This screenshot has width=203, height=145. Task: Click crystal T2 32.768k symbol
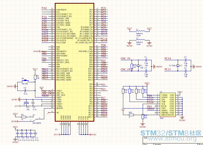pos(178,66)
